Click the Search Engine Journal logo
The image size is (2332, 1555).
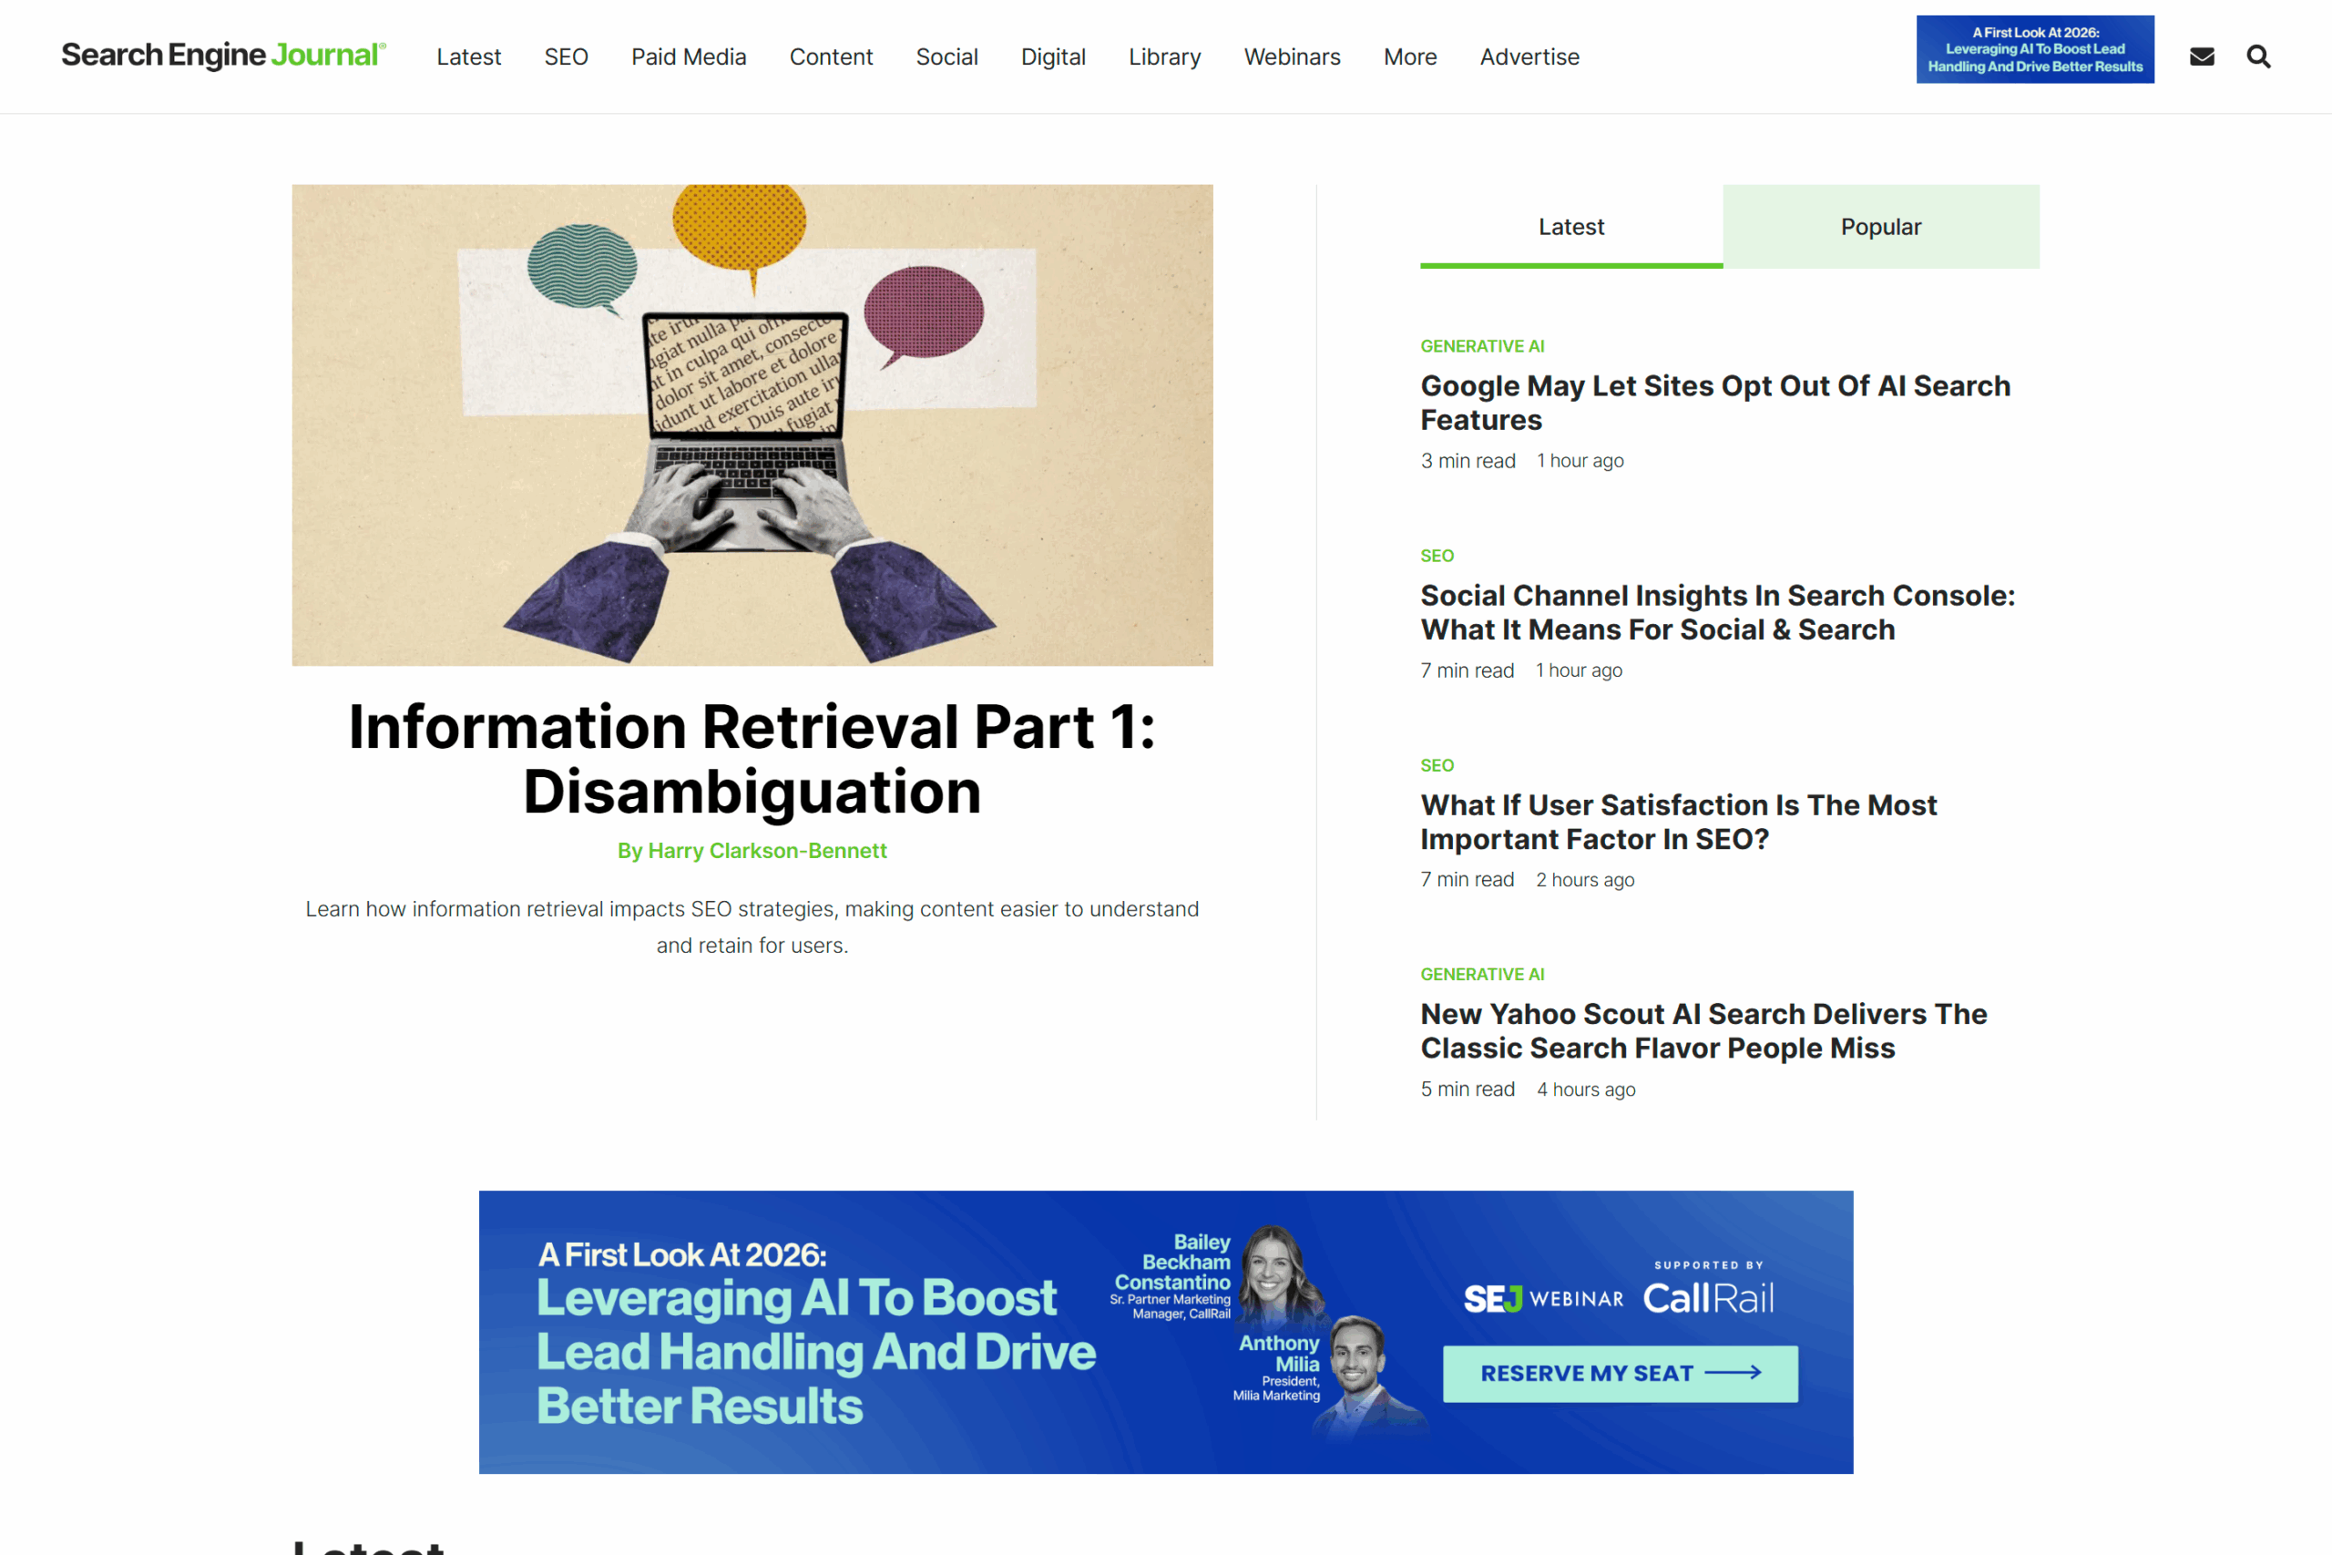click(x=222, y=55)
